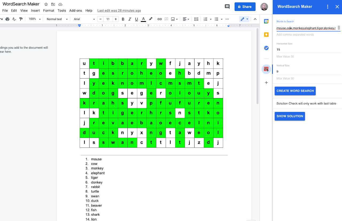Toggle underline formatting

[136, 19]
